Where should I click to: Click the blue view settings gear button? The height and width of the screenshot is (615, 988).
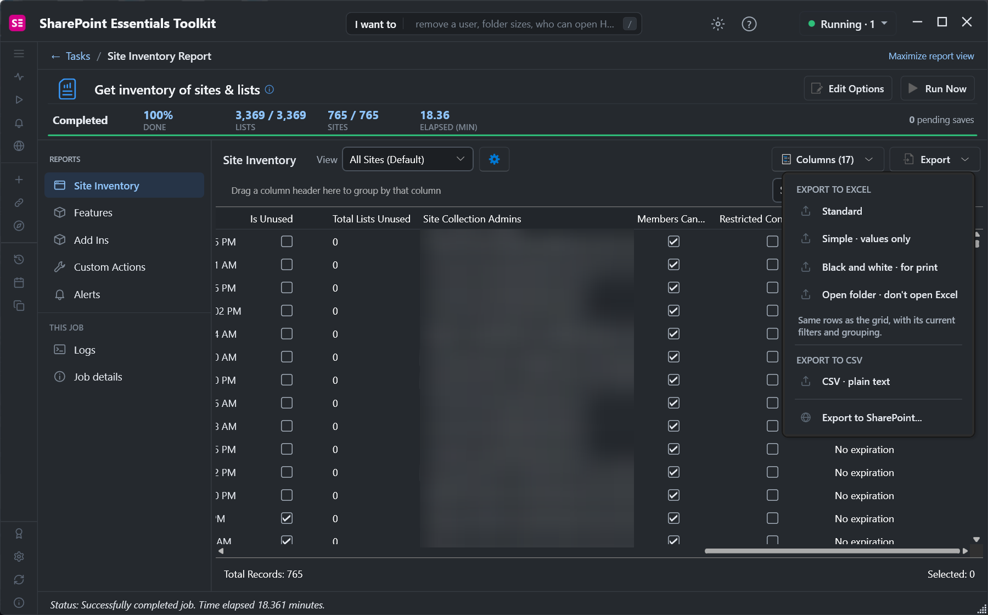tap(494, 159)
